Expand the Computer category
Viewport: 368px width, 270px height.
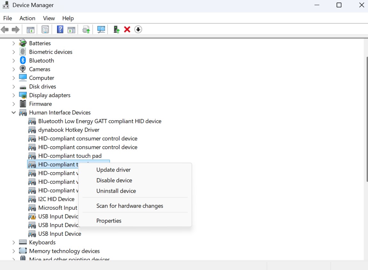(x=14, y=78)
